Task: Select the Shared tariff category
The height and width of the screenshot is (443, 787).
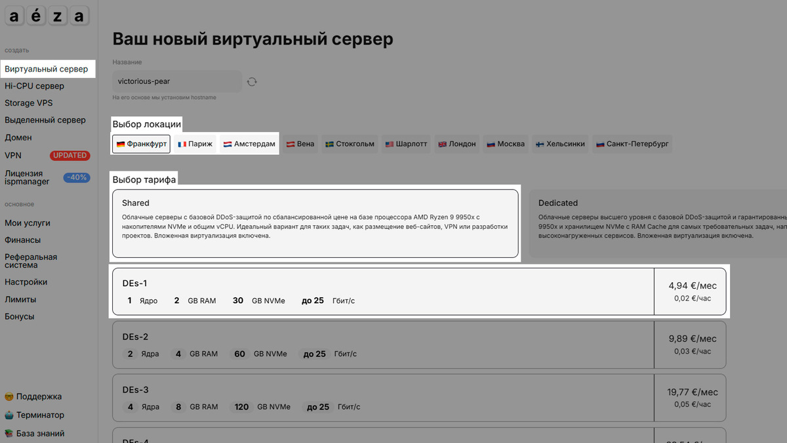Action: click(x=315, y=223)
